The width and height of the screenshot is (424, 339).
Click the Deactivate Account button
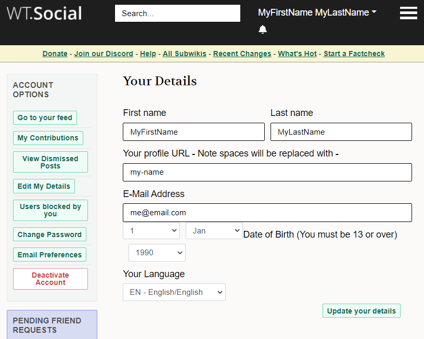tap(50, 279)
